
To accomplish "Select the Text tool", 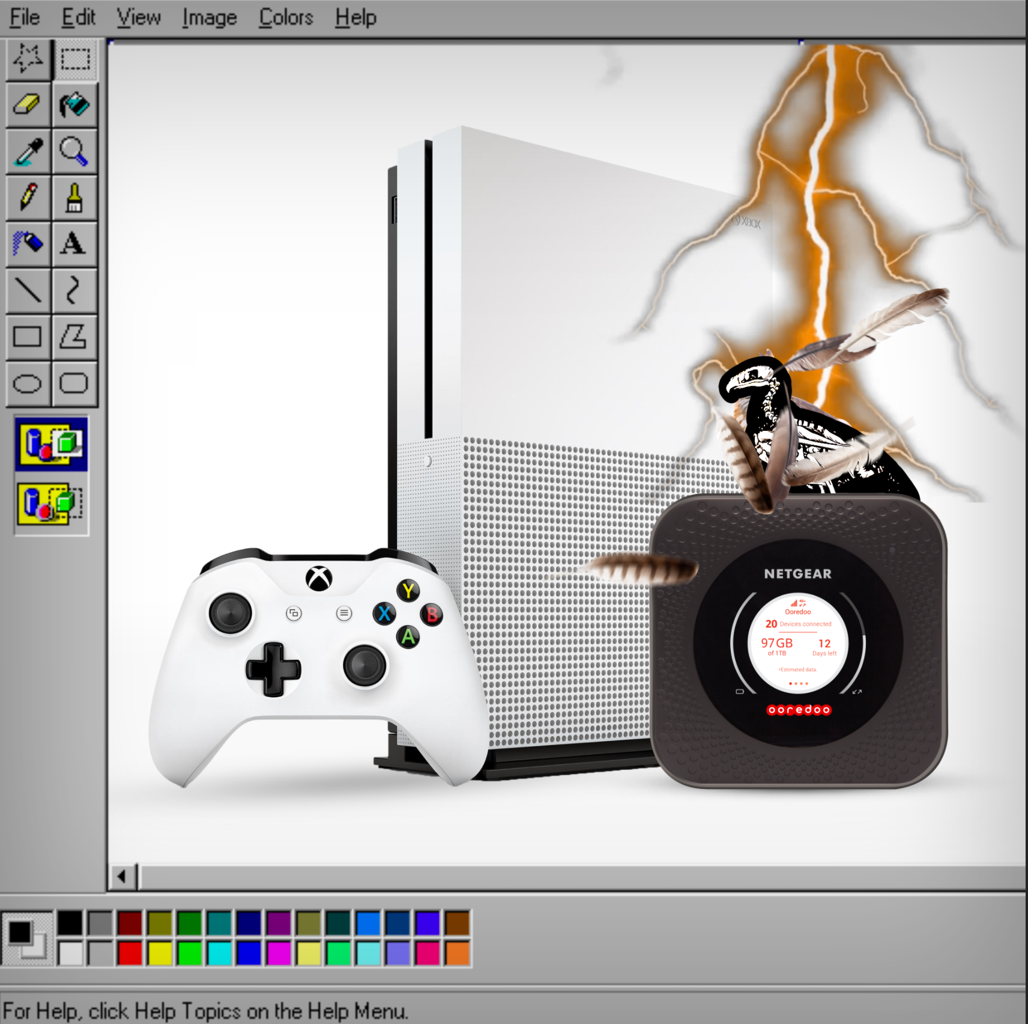I will tap(75, 244).
